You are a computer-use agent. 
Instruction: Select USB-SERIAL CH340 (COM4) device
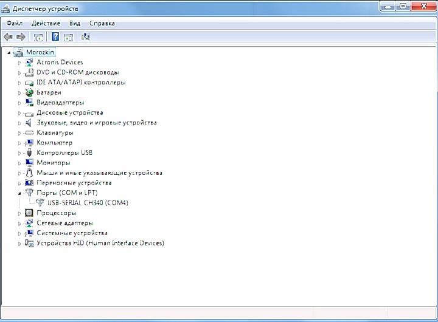point(88,203)
